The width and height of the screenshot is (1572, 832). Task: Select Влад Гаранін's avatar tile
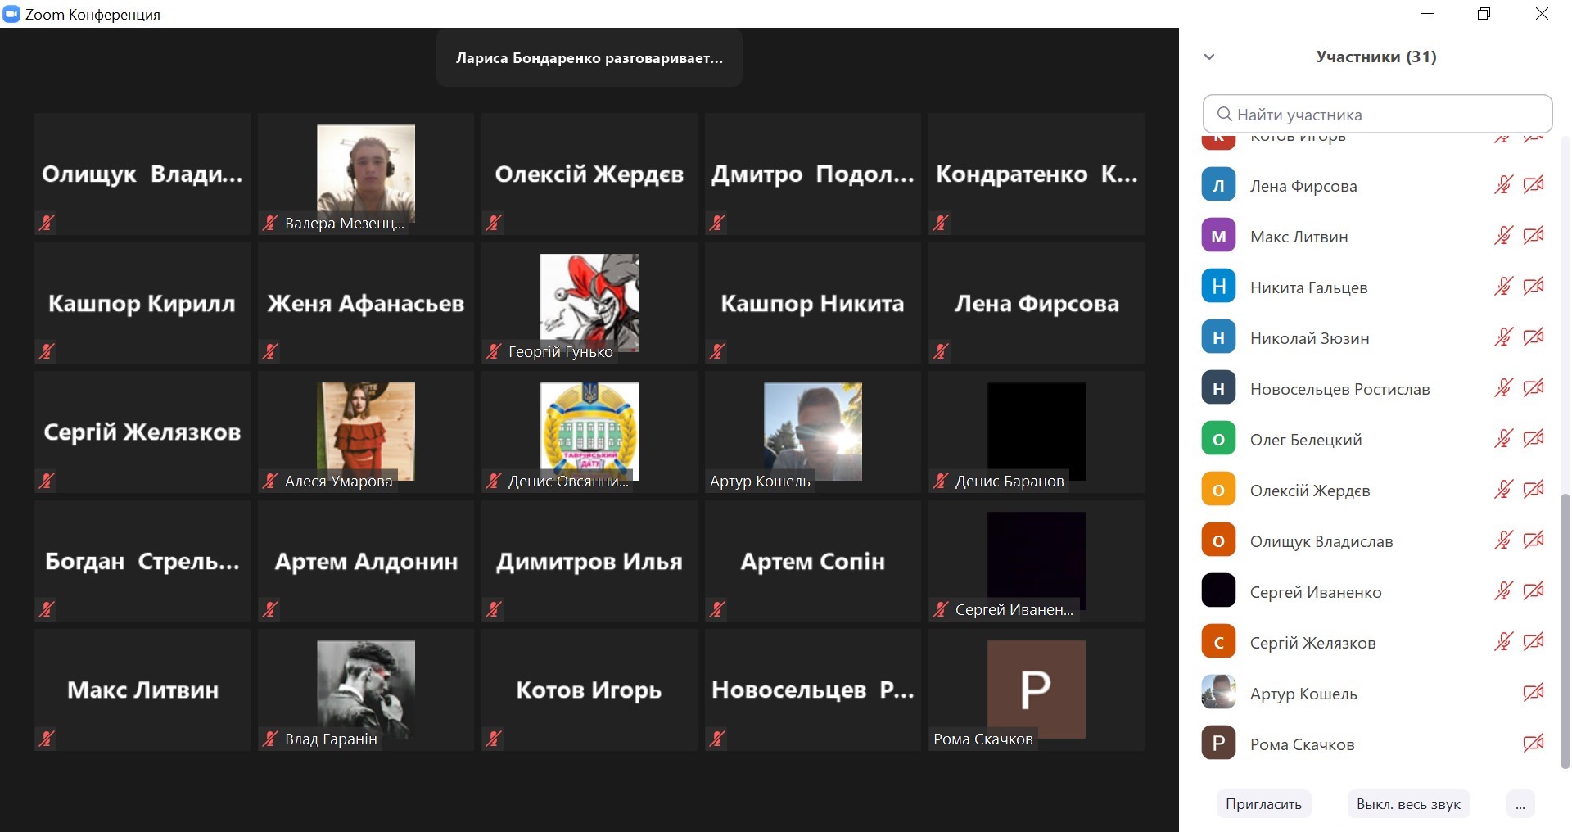click(x=366, y=690)
